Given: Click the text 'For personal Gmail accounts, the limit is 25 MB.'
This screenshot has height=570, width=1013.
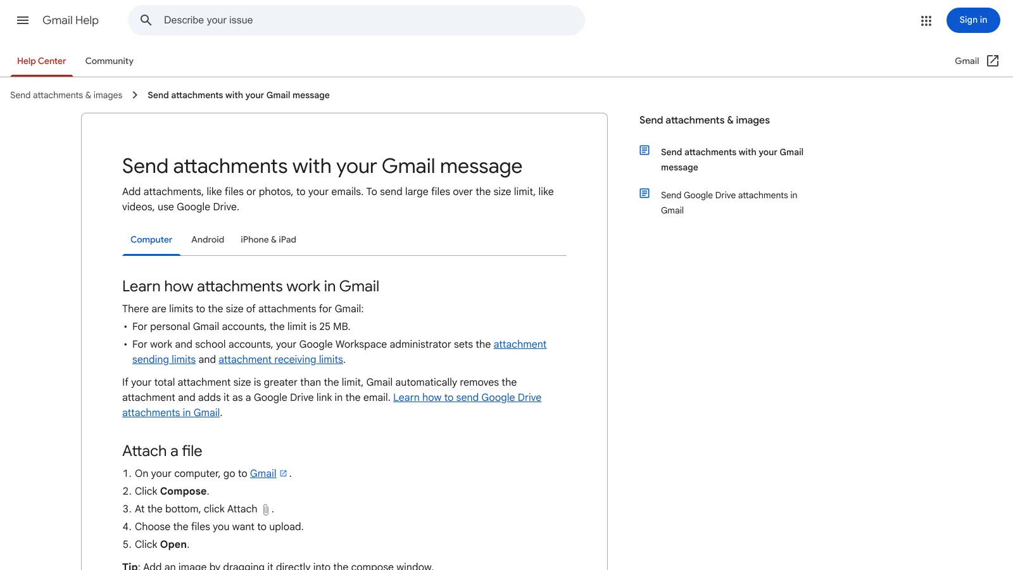Looking at the screenshot, I should 241,326.
